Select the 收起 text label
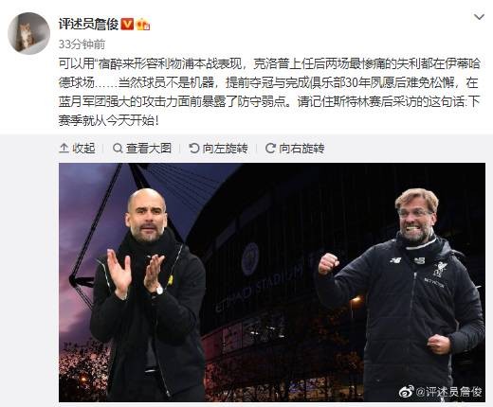This screenshot has height=407, width=493. click(83, 148)
